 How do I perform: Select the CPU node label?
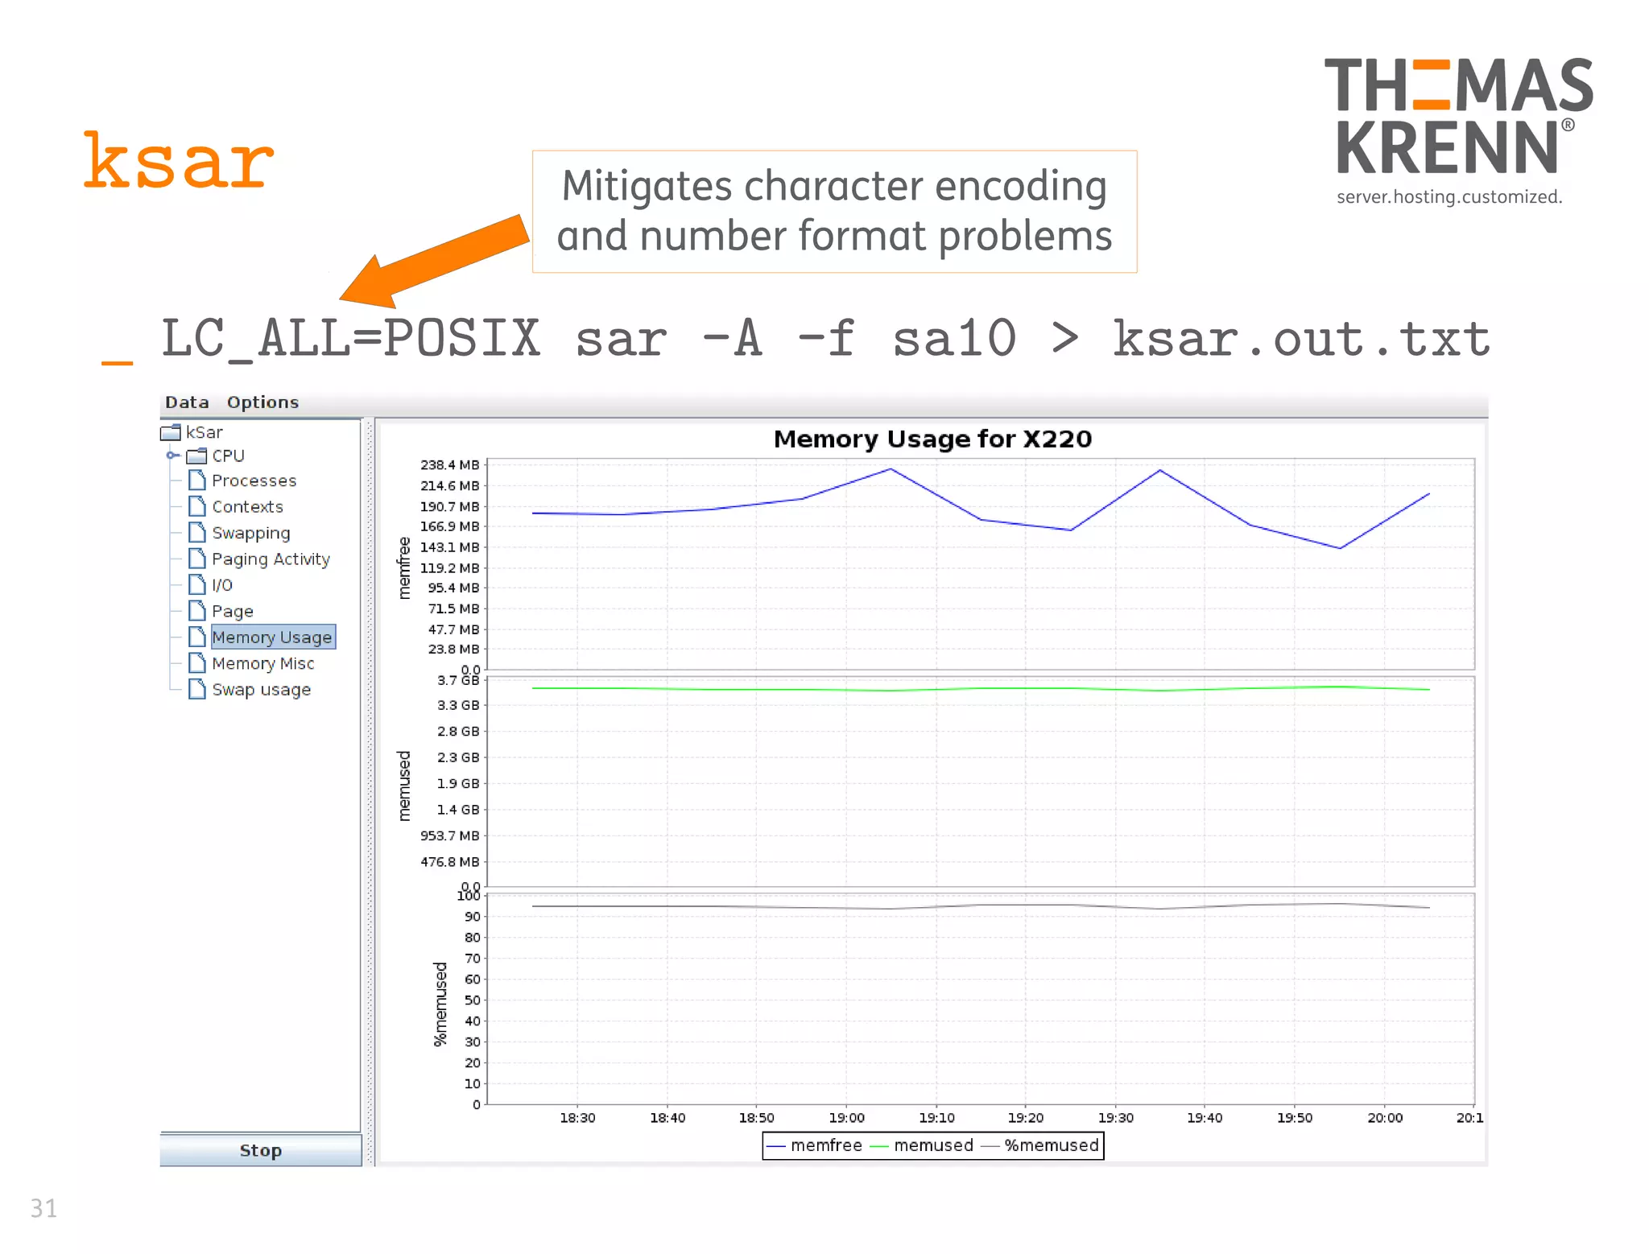[228, 456]
